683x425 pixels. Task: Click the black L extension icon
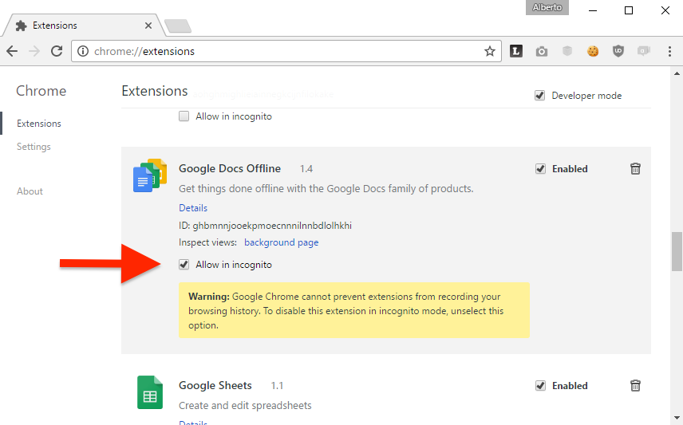pyautogui.click(x=516, y=51)
